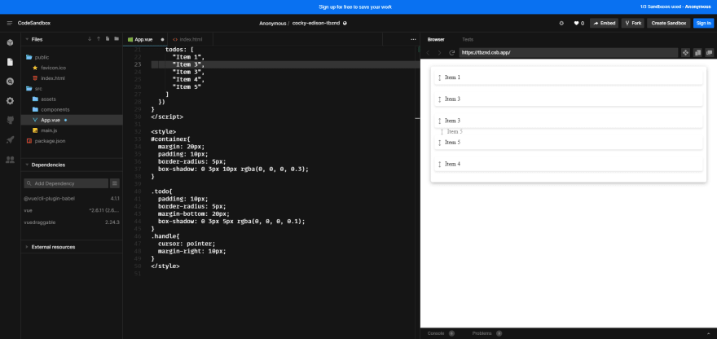The image size is (717, 339).
Task: Click the second preview icon right of URL
Action: pyautogui.click(x=697, y=53)
